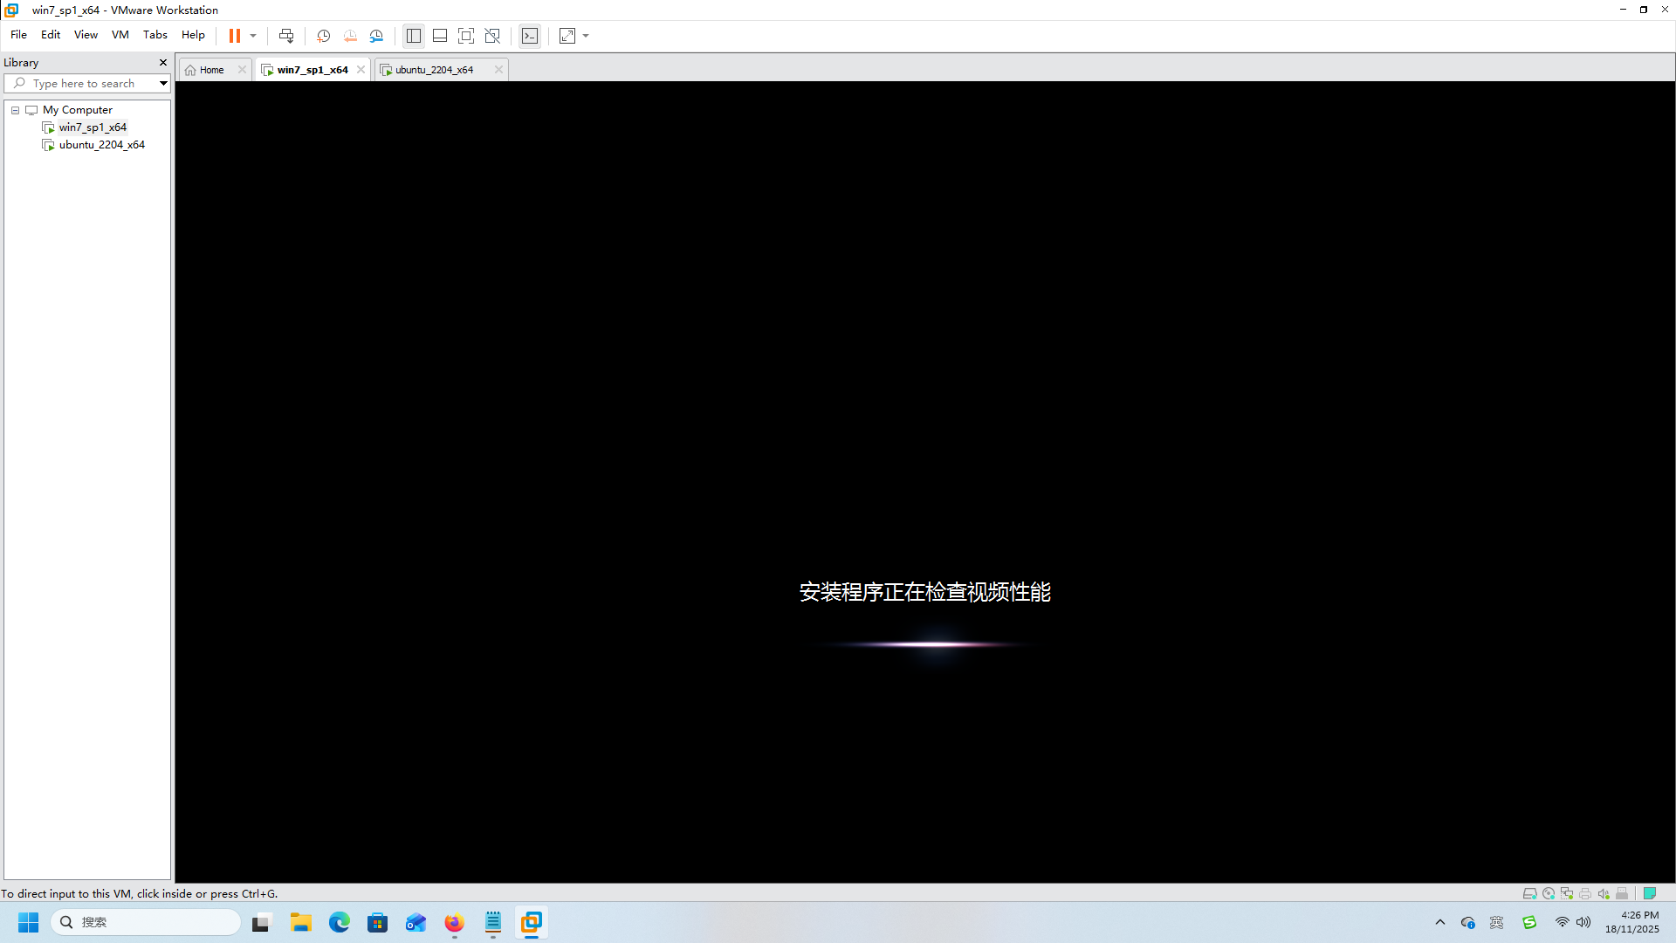
Task: Take a snapshot of this VM
Action: 323,36
